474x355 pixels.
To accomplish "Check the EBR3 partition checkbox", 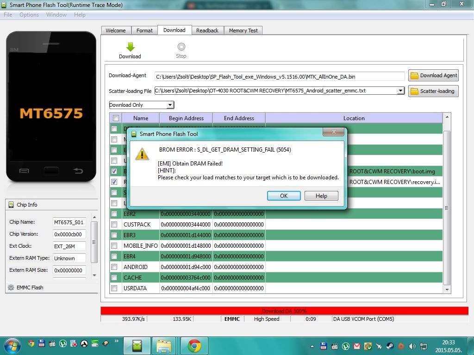I will click(x=114, y=235).
